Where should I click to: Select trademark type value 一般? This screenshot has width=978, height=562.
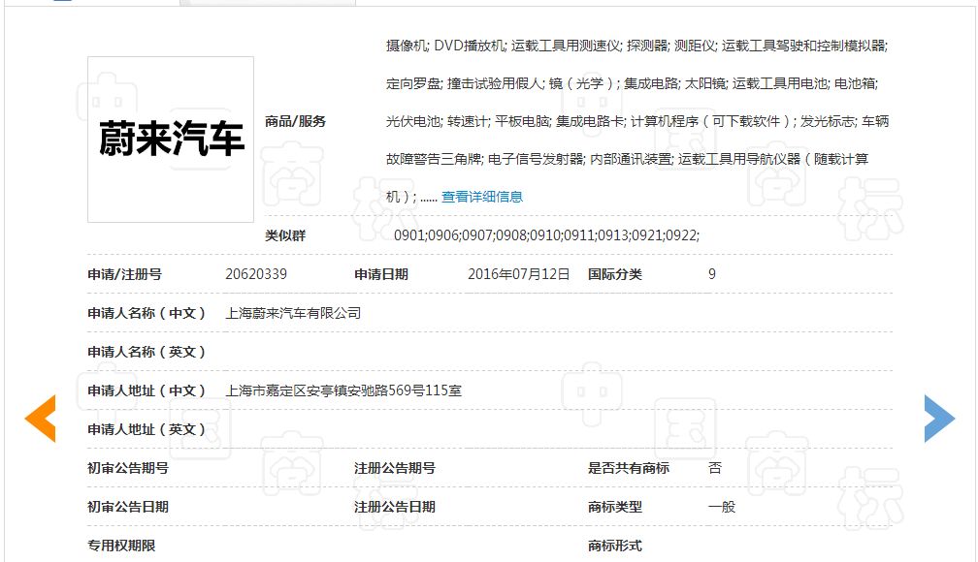(722, 507)
